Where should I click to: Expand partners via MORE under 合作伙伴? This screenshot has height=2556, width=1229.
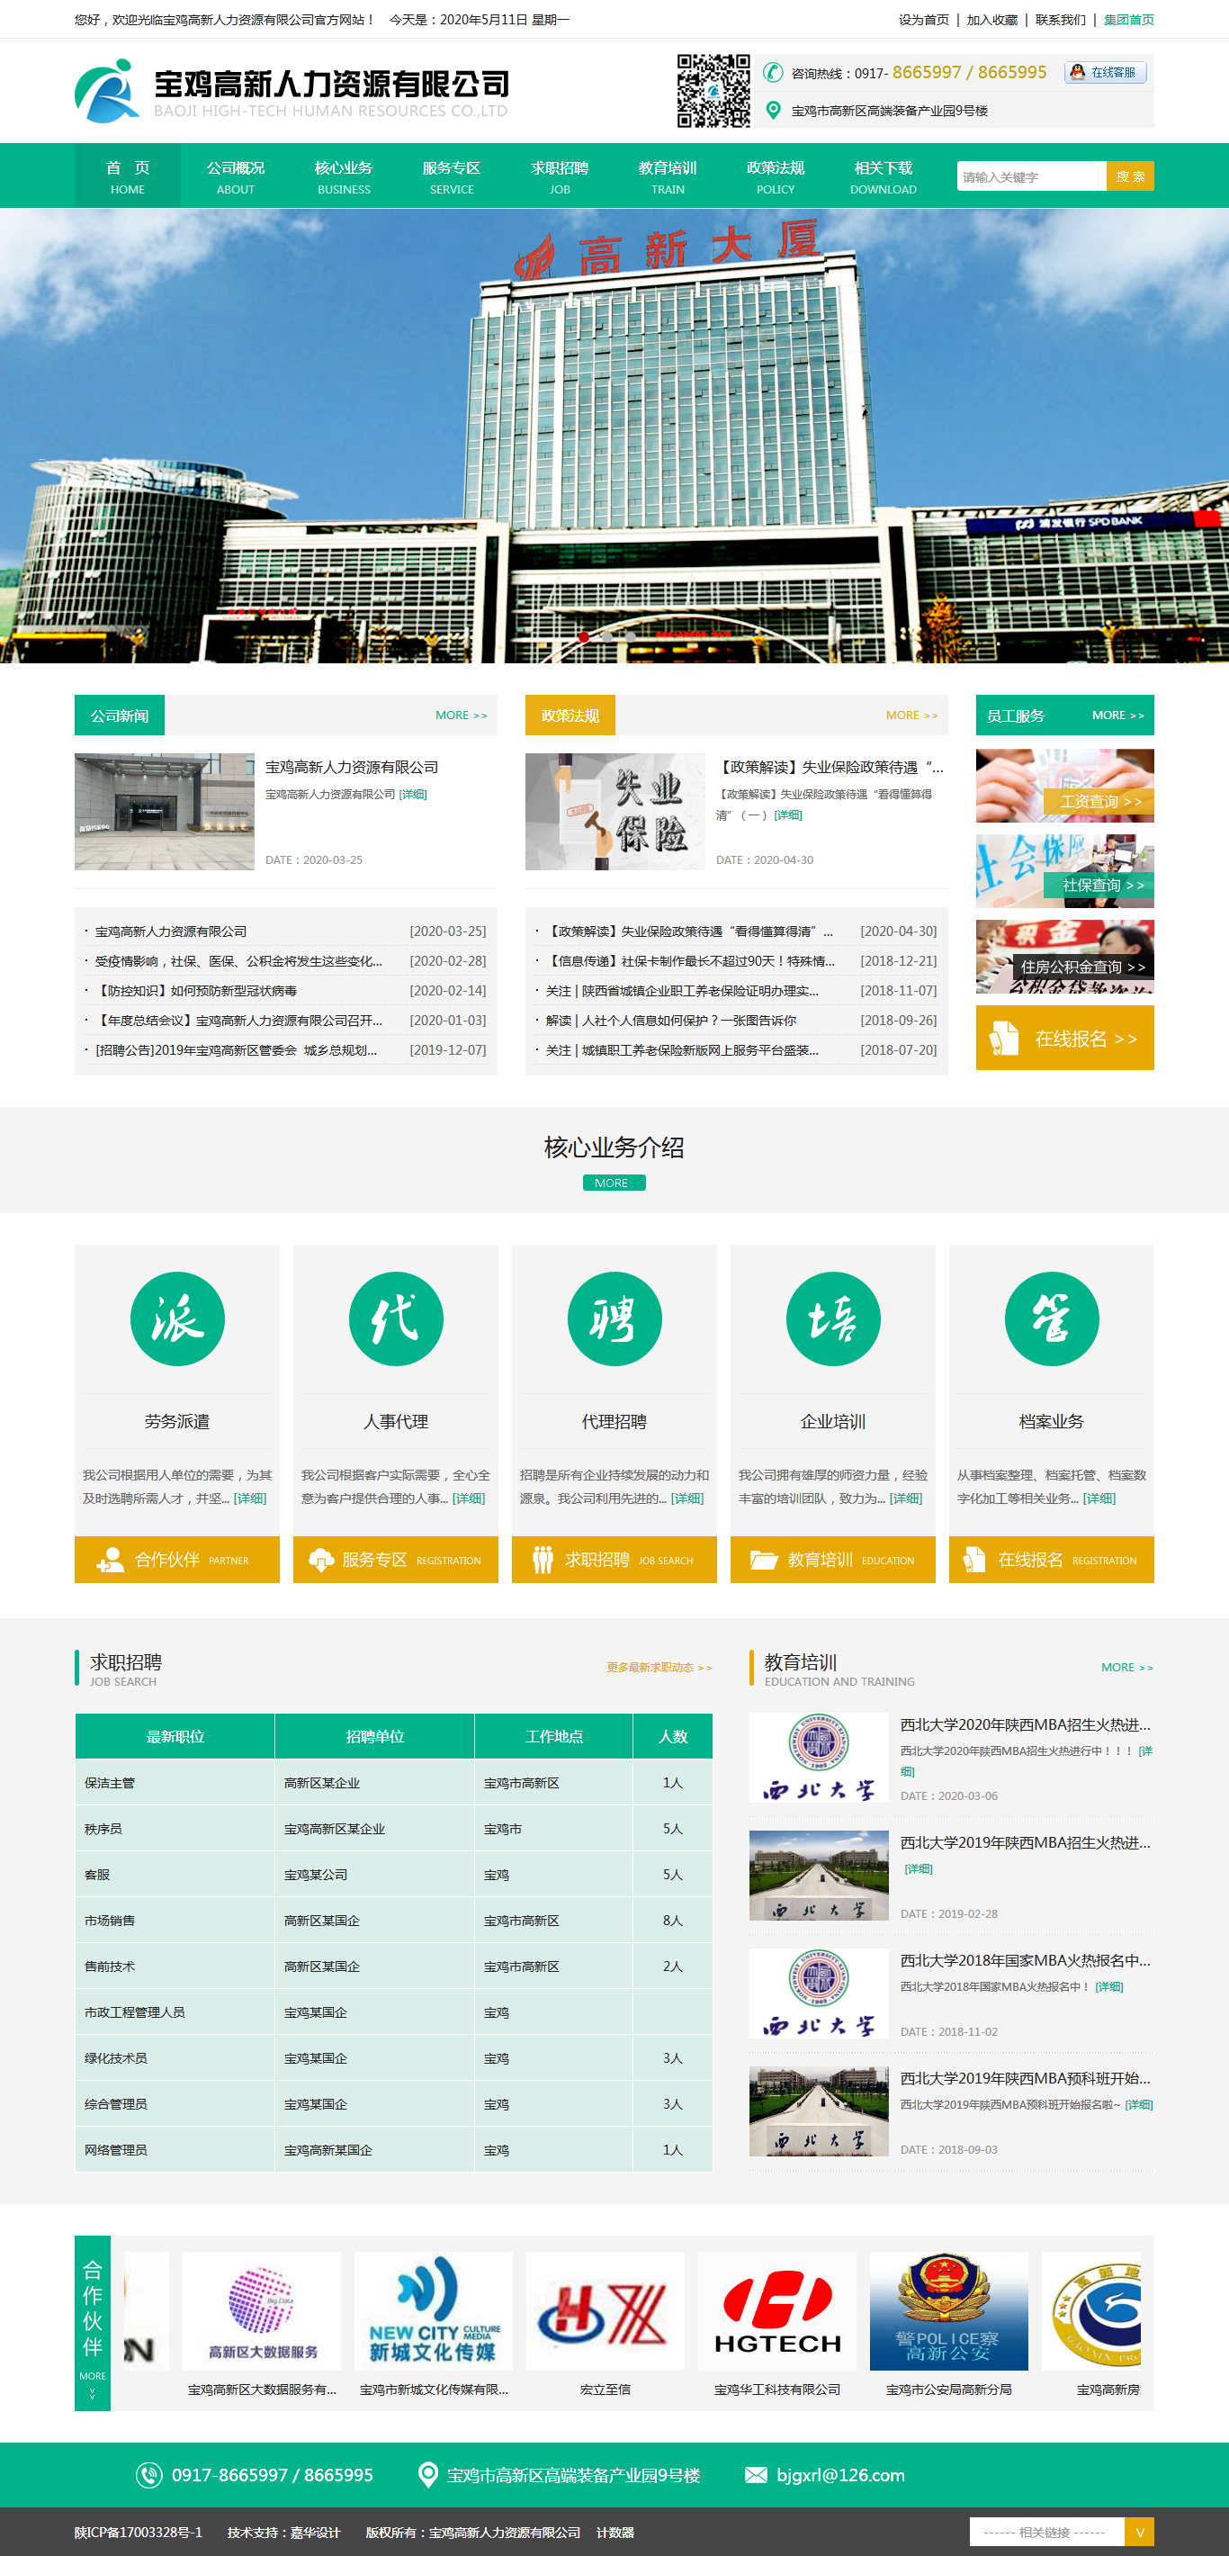(x=93, y=2383)
